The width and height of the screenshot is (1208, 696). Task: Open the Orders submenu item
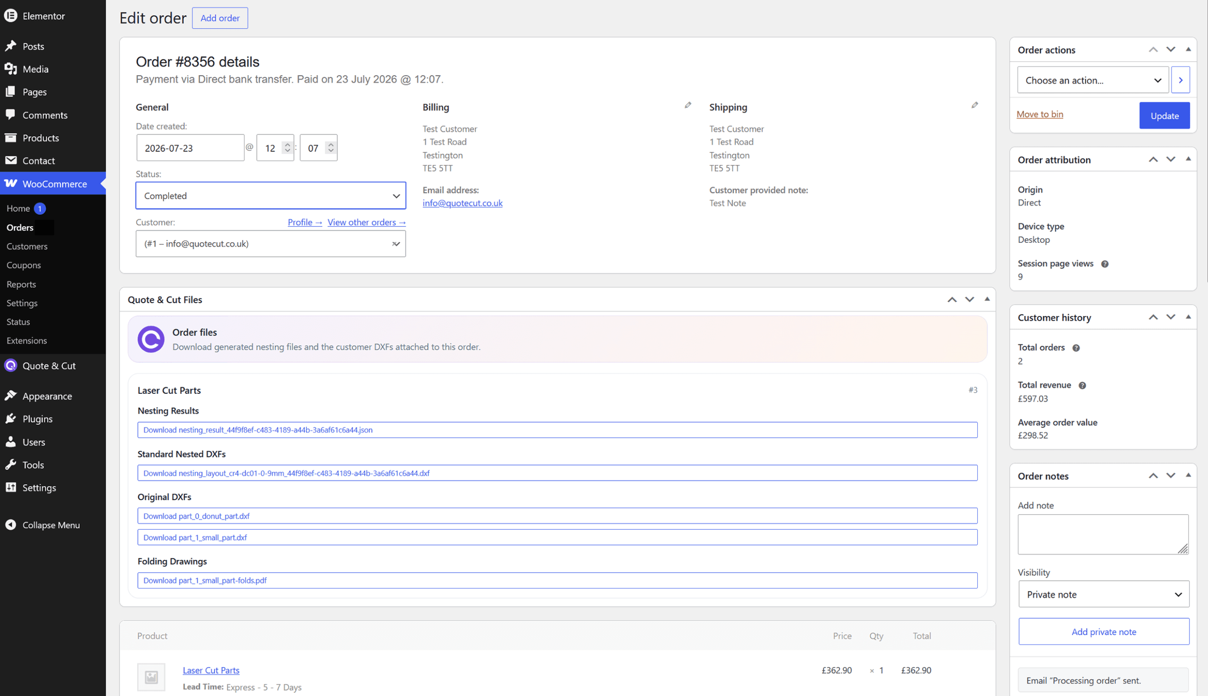20,228
